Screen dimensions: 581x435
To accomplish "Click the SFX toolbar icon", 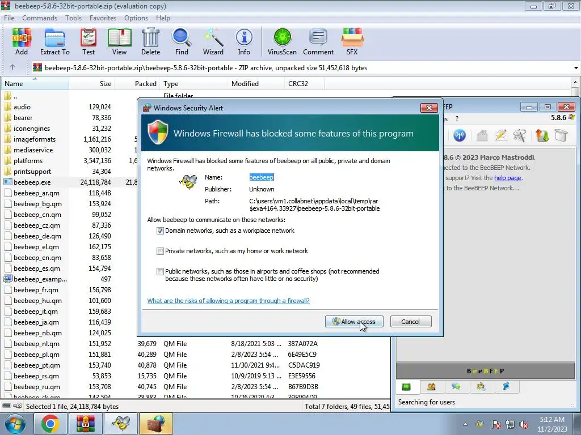I will (352, 41).
